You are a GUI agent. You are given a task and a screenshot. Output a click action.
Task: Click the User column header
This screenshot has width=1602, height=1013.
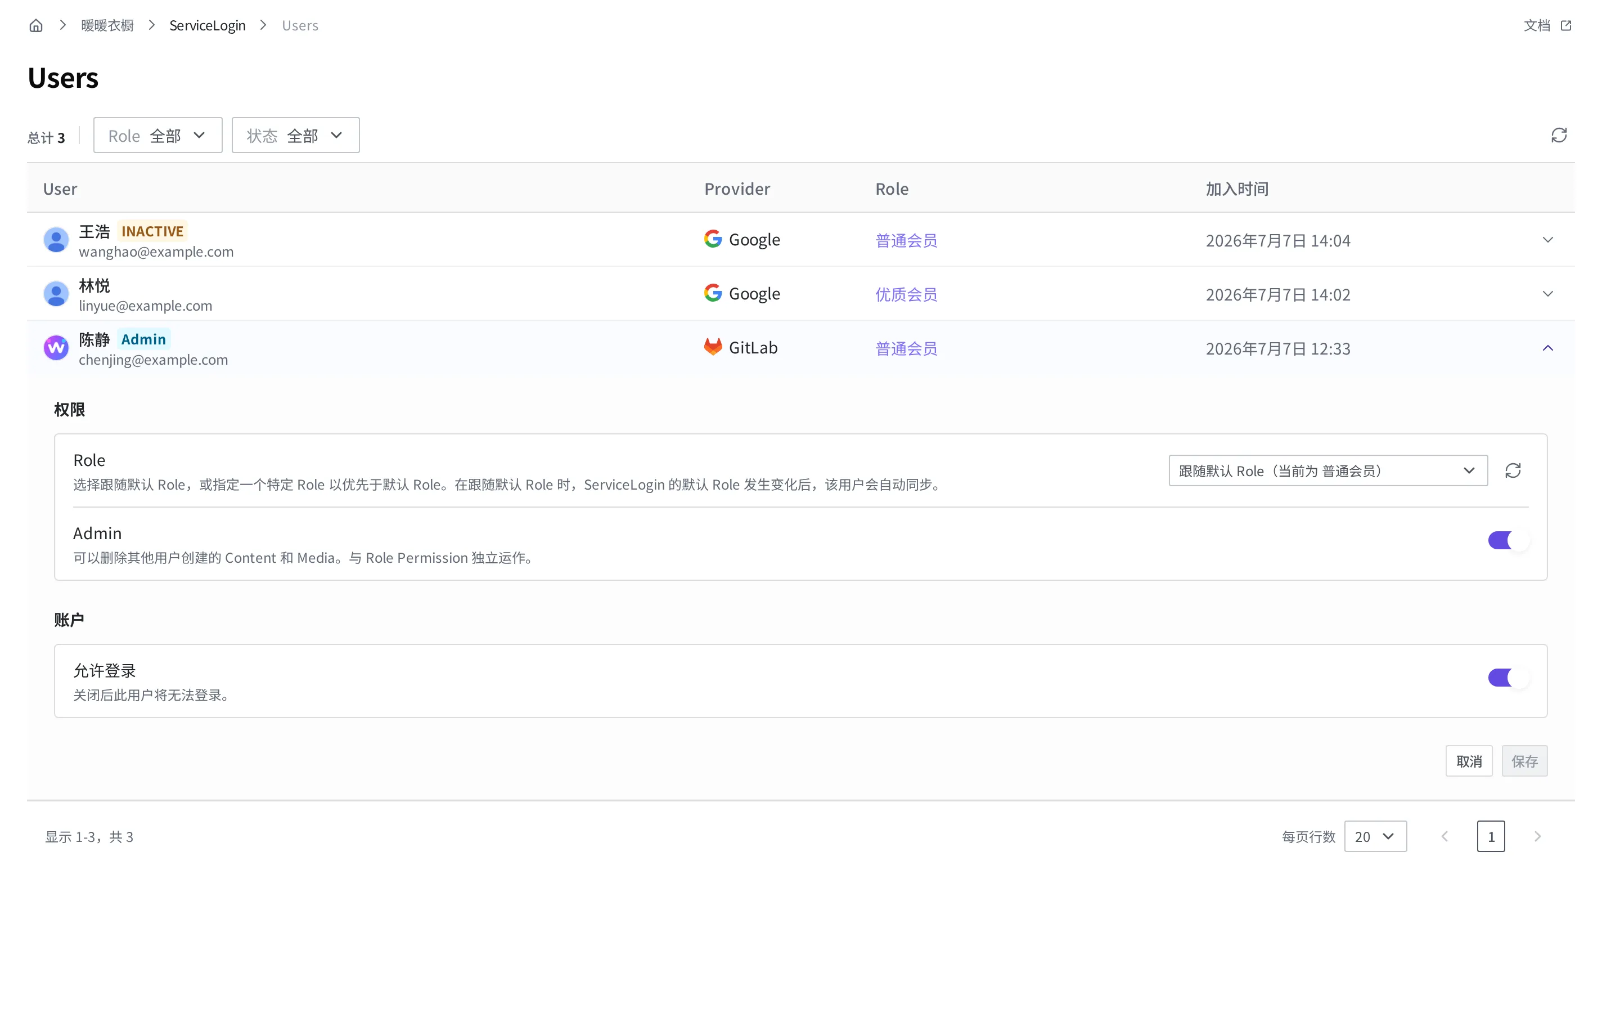pyautogui.click(x=60, y=189)
